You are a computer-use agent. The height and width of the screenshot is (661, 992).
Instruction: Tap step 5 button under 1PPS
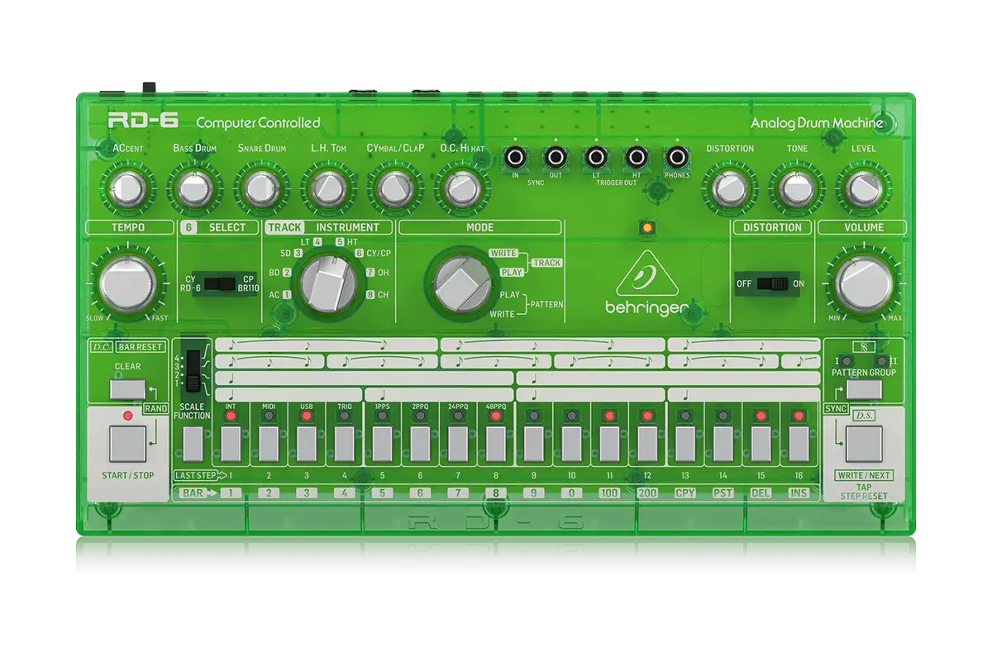pos(383,444)
